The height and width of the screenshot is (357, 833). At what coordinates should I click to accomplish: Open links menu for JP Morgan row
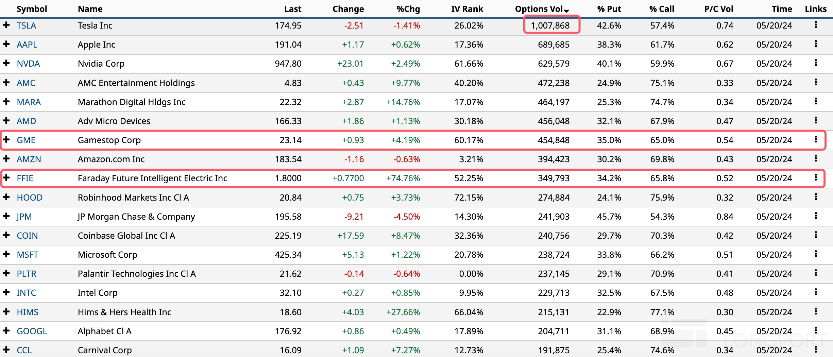(815, 216)
